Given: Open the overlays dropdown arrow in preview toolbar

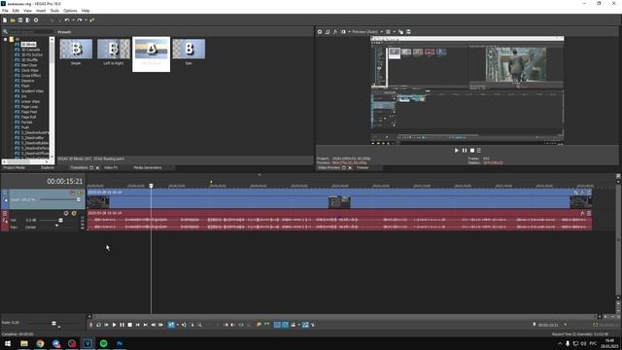Looking at the screenshot, I should (394, 32).
